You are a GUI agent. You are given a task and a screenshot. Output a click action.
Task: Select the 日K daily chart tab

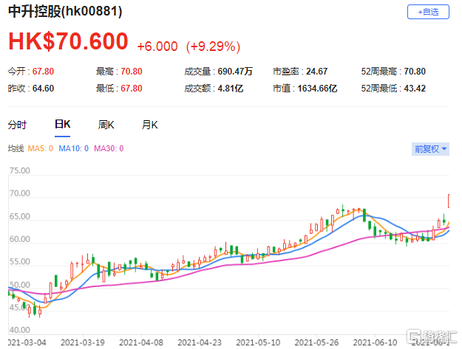point(62,125)
